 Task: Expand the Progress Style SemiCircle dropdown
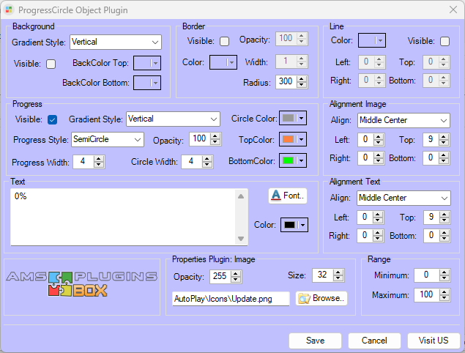tap(137, 139)
